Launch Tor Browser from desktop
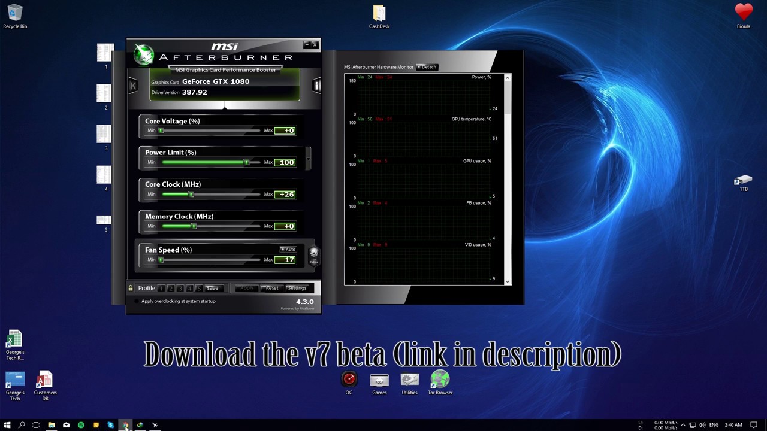This screenshot has height=431, width=767. pyautogui.click(x=440, y=383)
